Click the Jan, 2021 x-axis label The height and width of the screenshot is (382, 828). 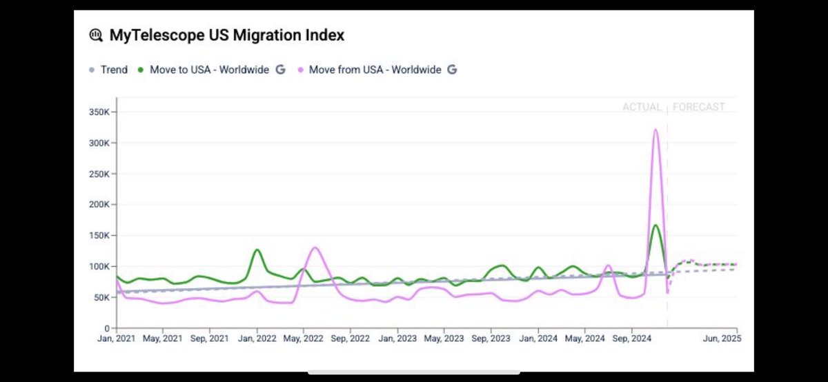[x=117, y=339]
